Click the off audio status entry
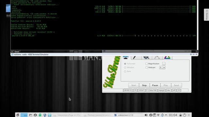Screen dimensions: 209x117 (x=174, y=90)
